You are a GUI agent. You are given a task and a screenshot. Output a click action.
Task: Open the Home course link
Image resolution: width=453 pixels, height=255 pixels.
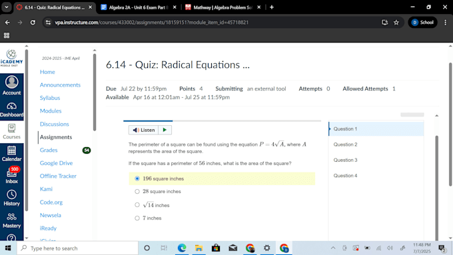[x=47, y=72]
